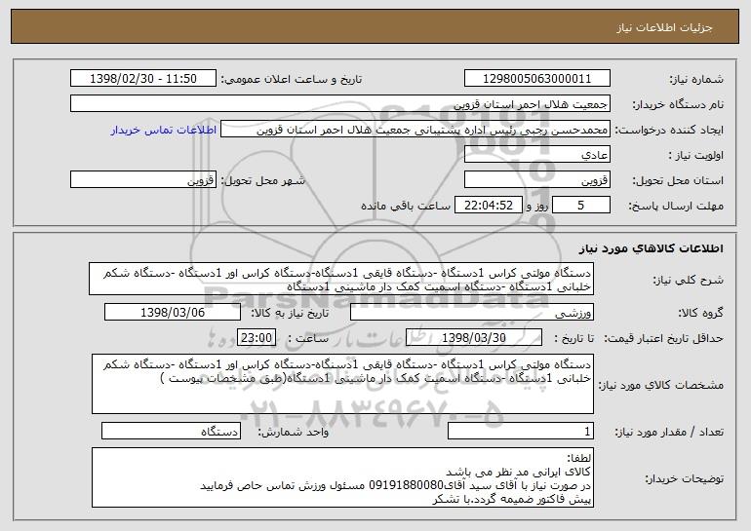Click the مشخصات کالای مورد نیاز text area
This screenshot has height=531, width=751.
(x=342, y=384)
